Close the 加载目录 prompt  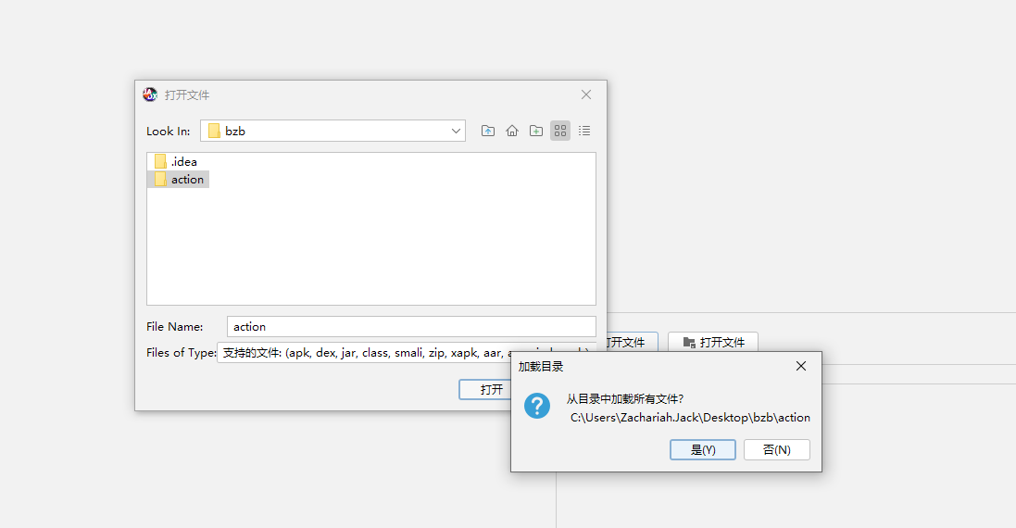[x=801, y=366]
